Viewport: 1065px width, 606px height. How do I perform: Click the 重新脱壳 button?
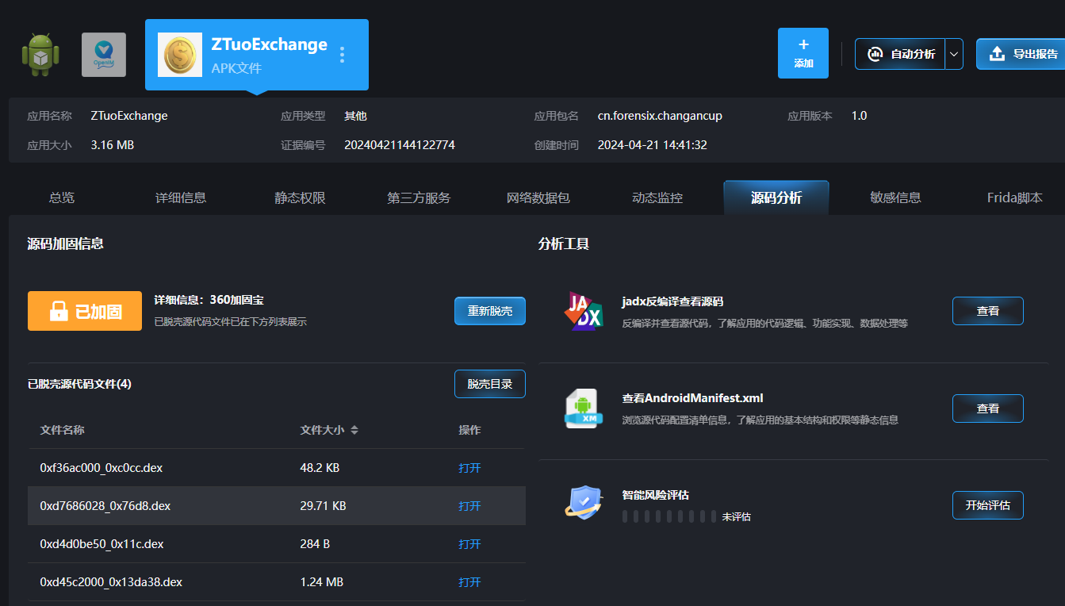[489, 311]
